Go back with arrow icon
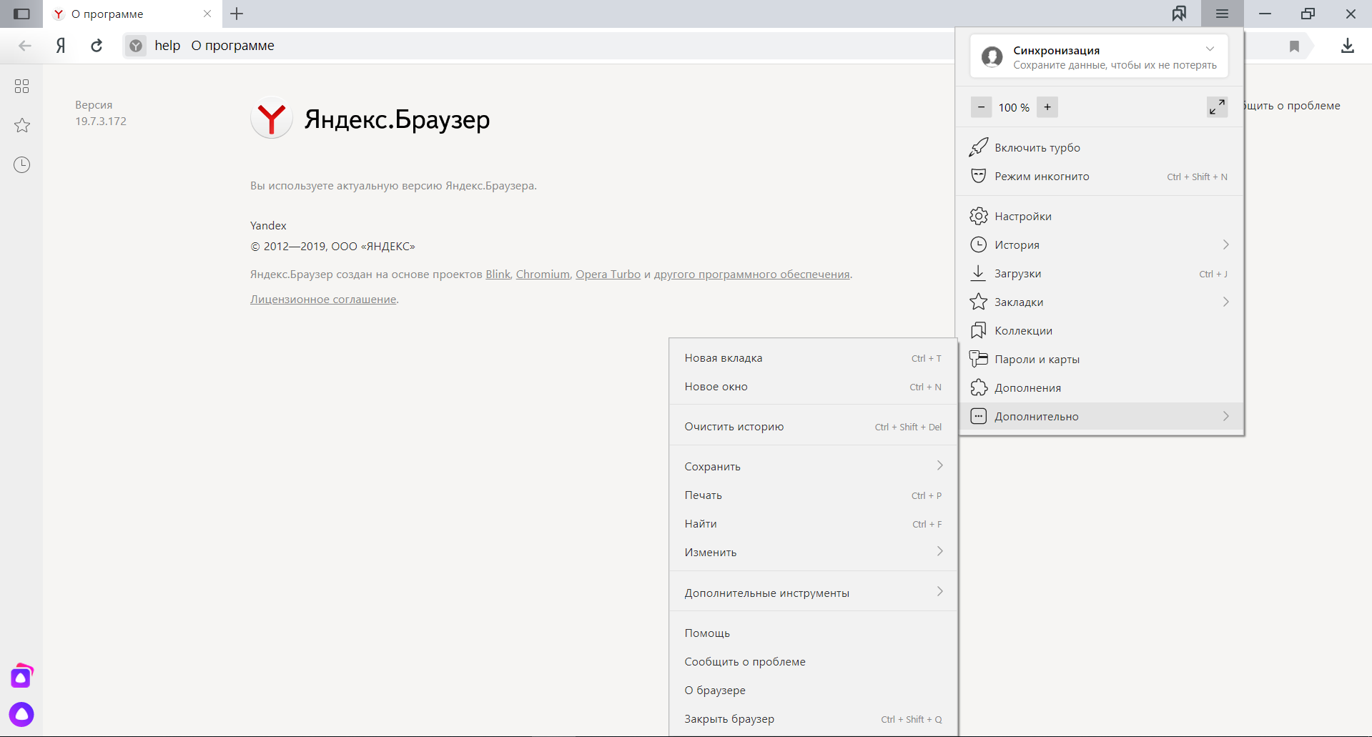The width and height of the screenshot is (1372, 737). [25, 46]
